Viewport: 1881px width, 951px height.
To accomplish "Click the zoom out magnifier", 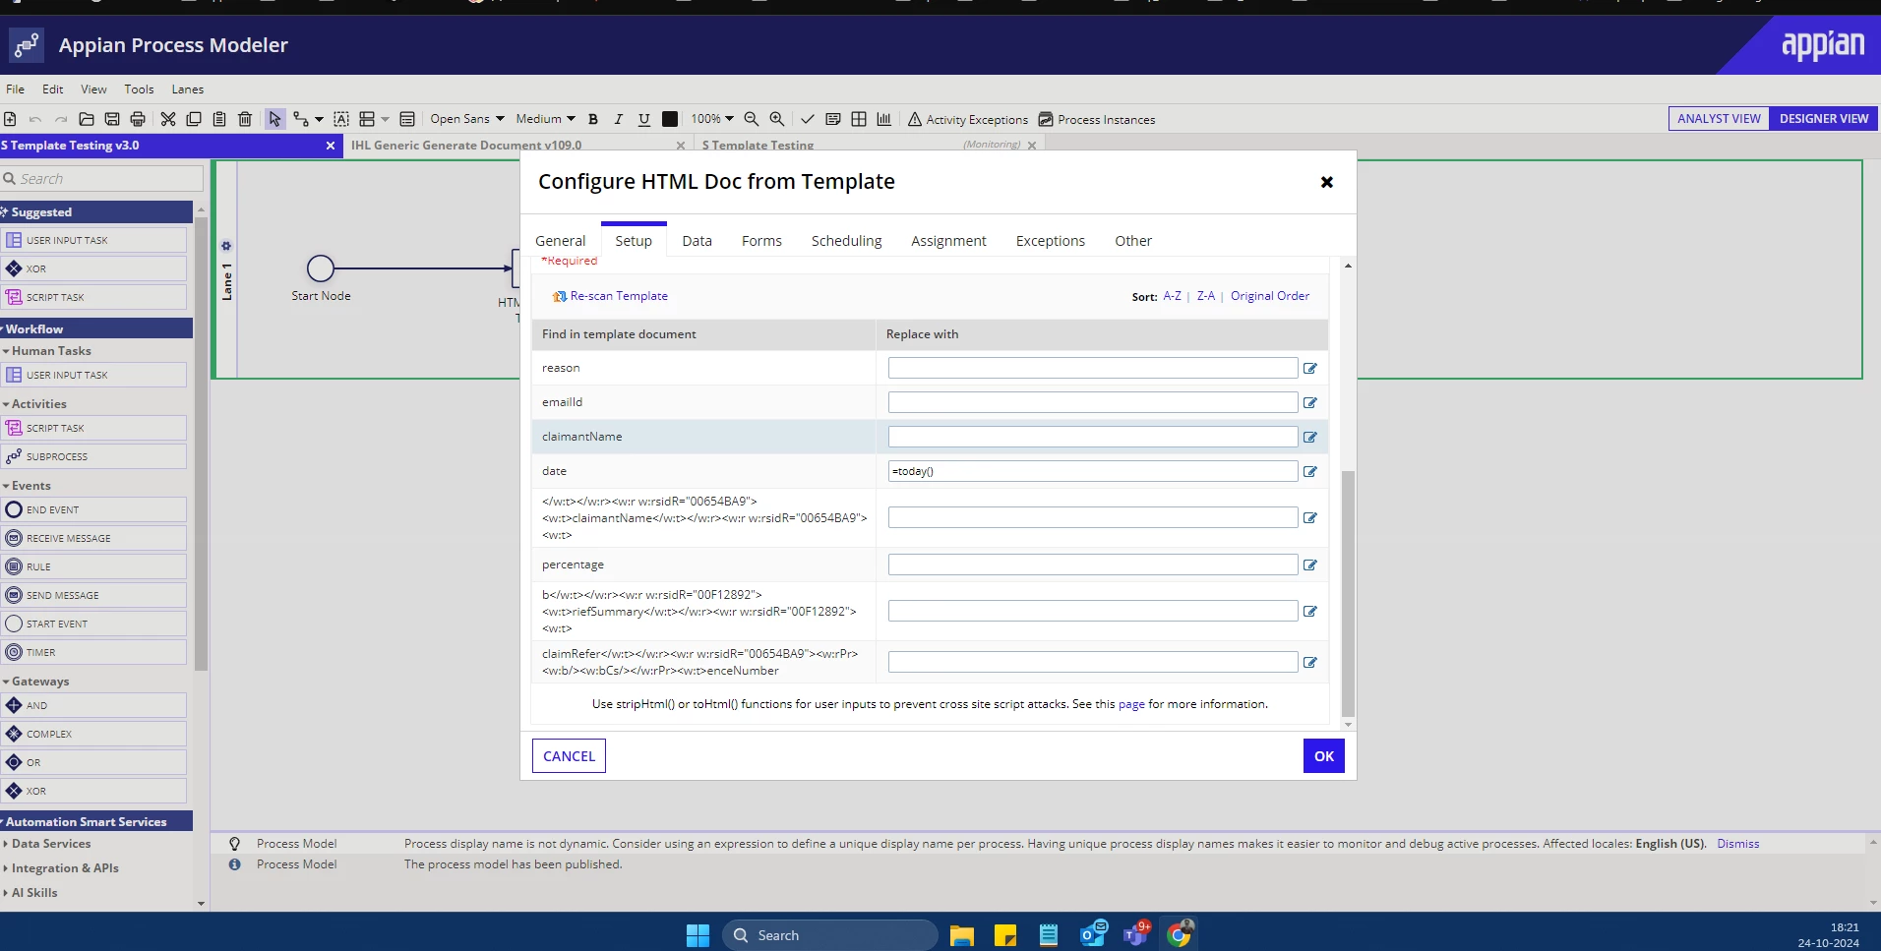I will (752, 119).
